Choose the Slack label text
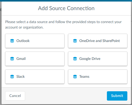The height and width of the screenshot is (105, 132). pos(20,76)
